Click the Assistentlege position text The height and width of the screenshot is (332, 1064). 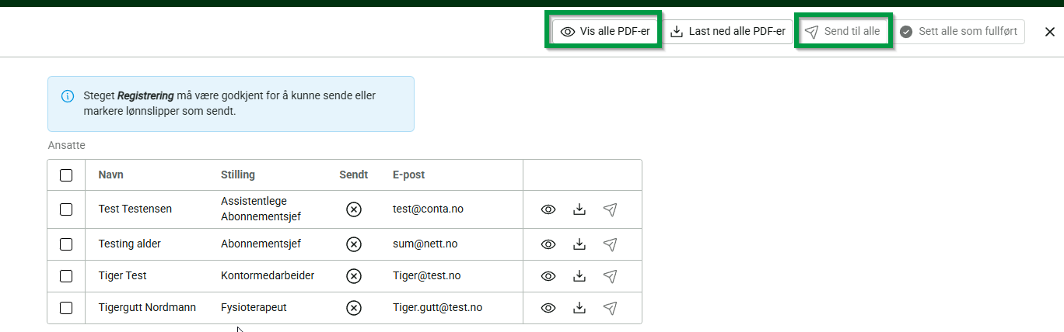click(x=254, y=202)
